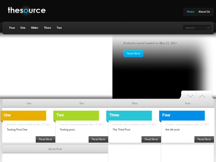
Task: Open the Home menu item
Action: 190,12
